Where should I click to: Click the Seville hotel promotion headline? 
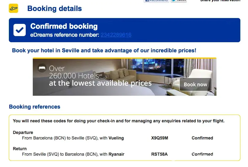pyautogui.click(x=104, y=50)
